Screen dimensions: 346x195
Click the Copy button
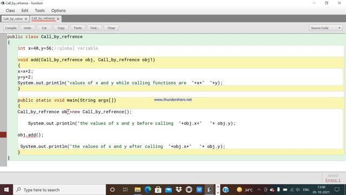(61, 28)
